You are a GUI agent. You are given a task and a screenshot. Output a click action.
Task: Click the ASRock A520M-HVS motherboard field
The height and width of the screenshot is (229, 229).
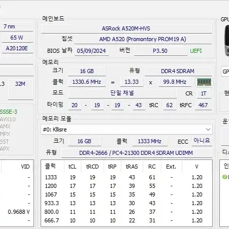click(126, 28)
